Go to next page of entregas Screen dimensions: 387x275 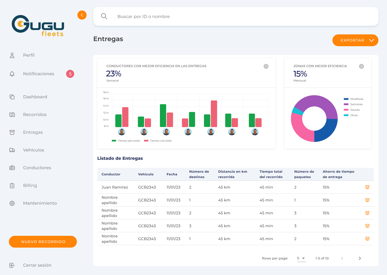(360, 258)
